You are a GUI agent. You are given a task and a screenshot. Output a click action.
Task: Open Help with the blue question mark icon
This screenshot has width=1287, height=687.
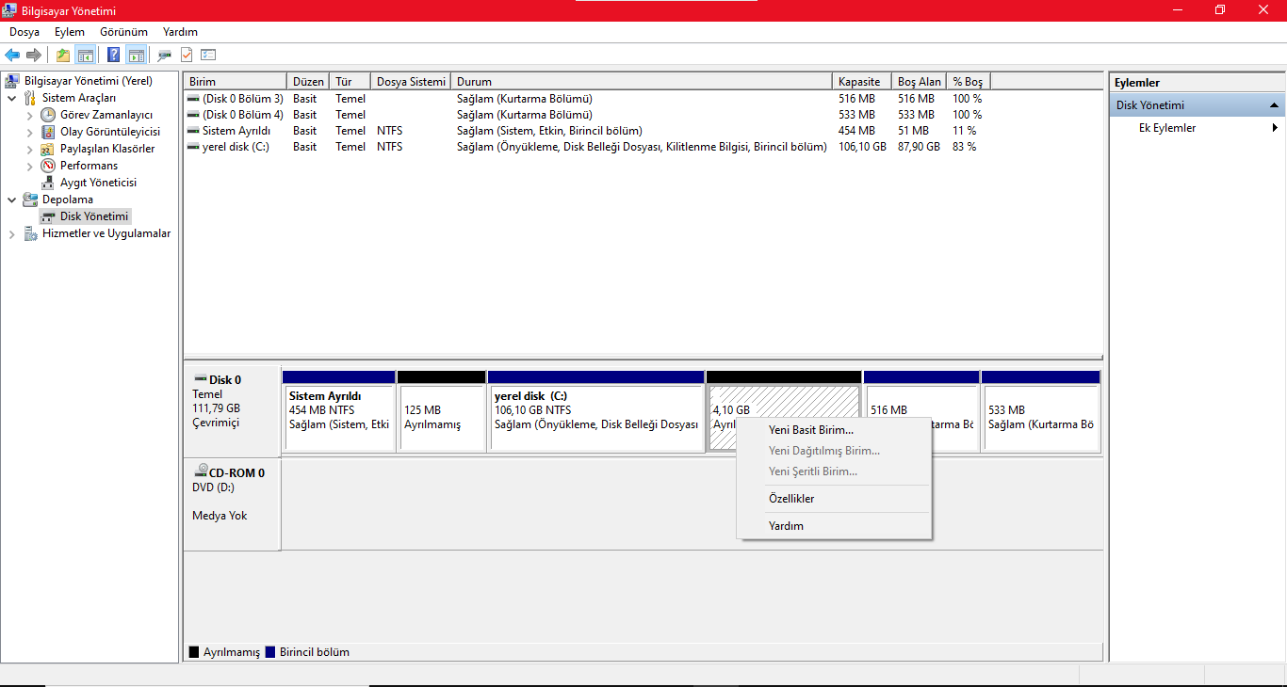tap(114, 55)
